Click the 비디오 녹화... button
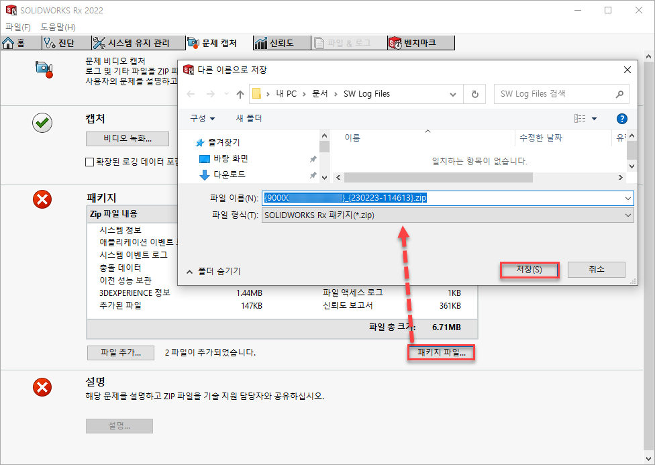 coord(128,139)
